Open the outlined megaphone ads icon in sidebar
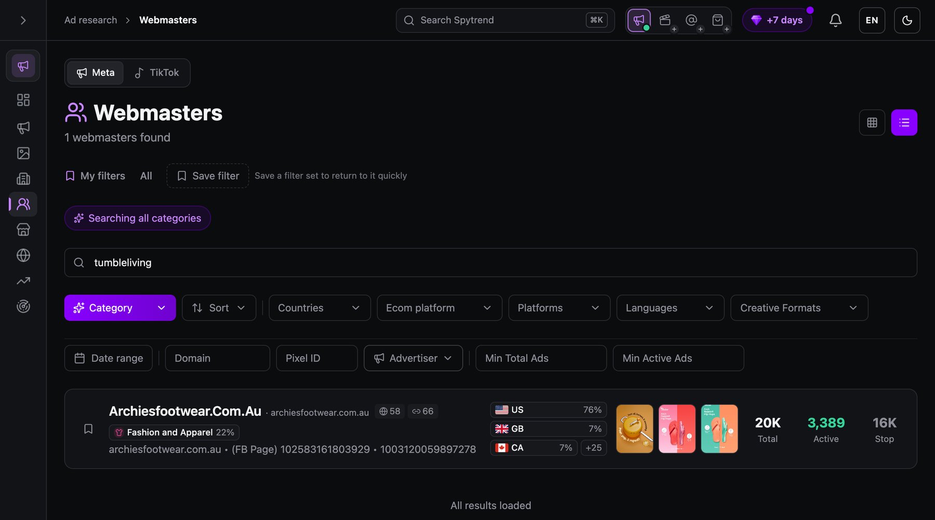Image resolution: width=935 pixels, height=520 pixels. pos(23,127)
